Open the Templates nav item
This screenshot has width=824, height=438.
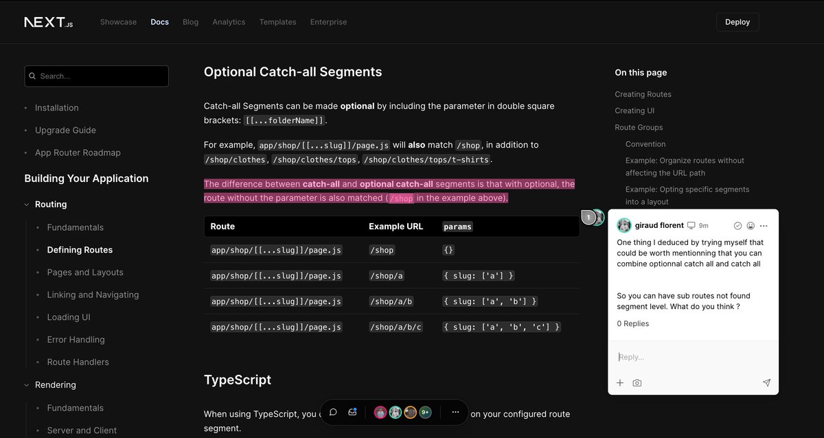[x=277, y=22]
